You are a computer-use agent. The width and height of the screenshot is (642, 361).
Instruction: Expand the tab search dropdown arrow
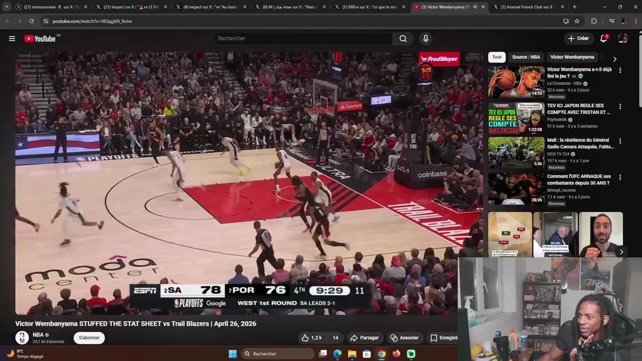pyautogui.click(x=6, y=7)
